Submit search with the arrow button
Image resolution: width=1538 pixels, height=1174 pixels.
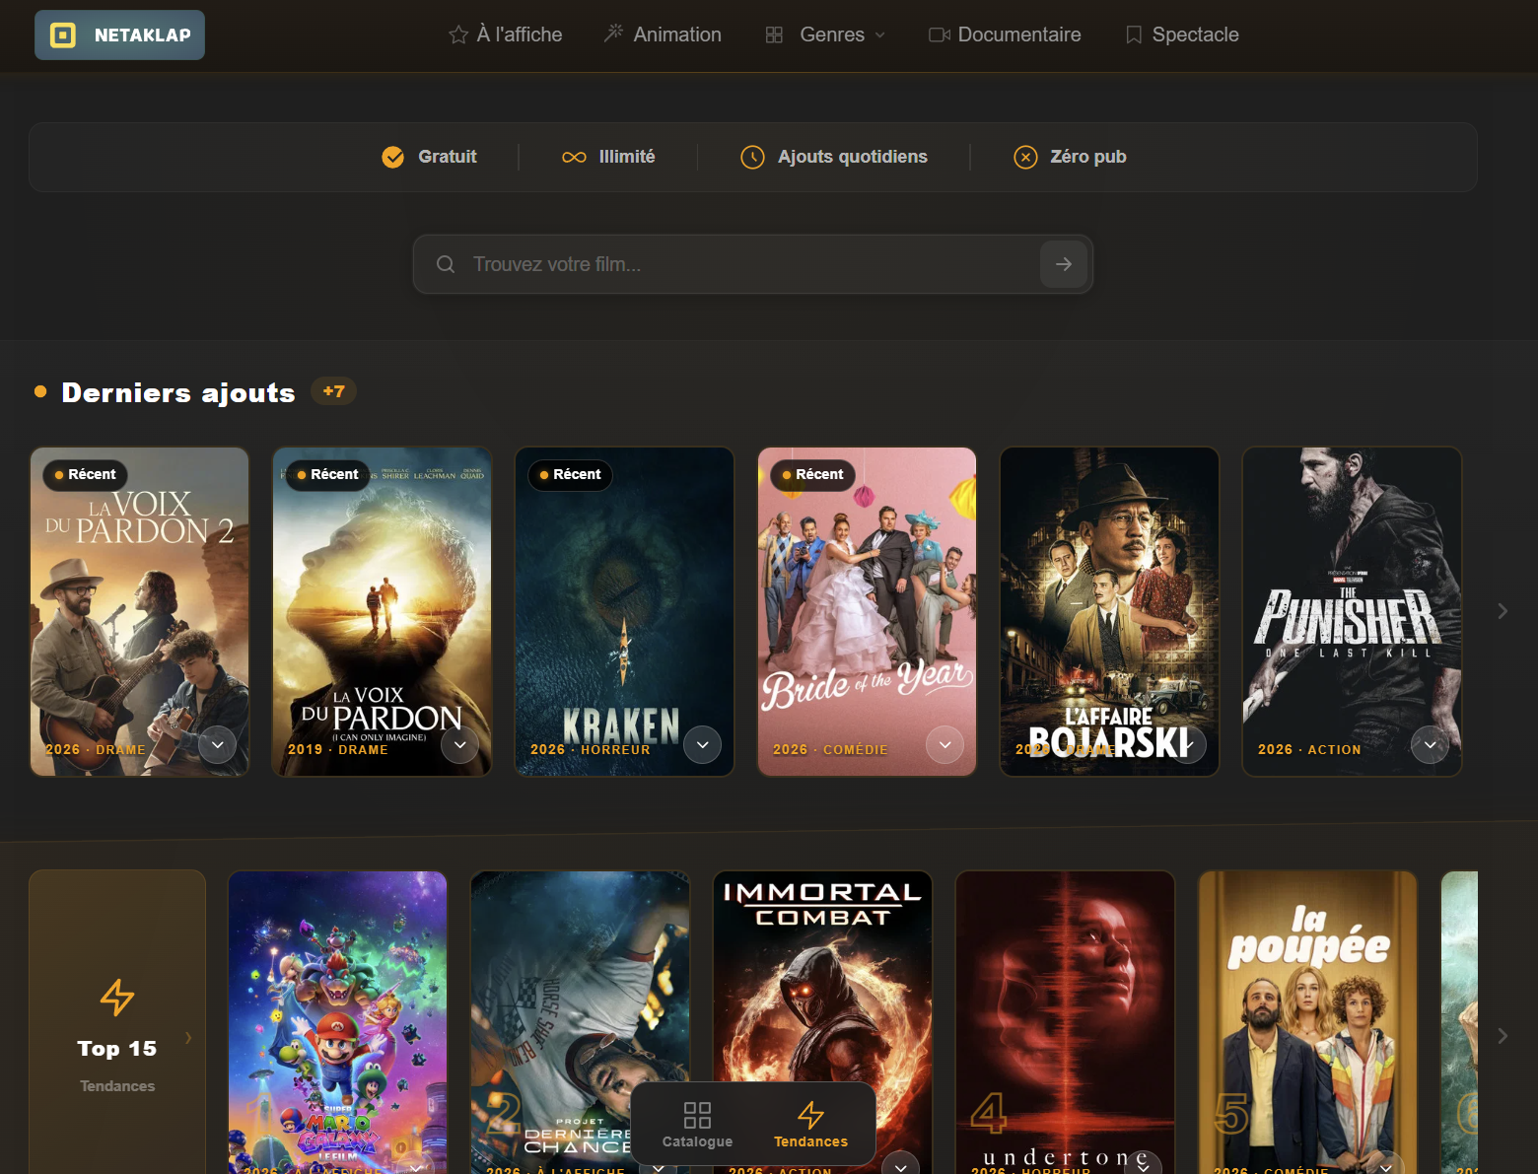click(x=1064, y=264)
